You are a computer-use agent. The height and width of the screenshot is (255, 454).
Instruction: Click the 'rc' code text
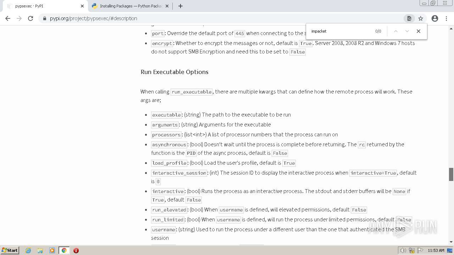pyautogui.click(x=361, y=144)
